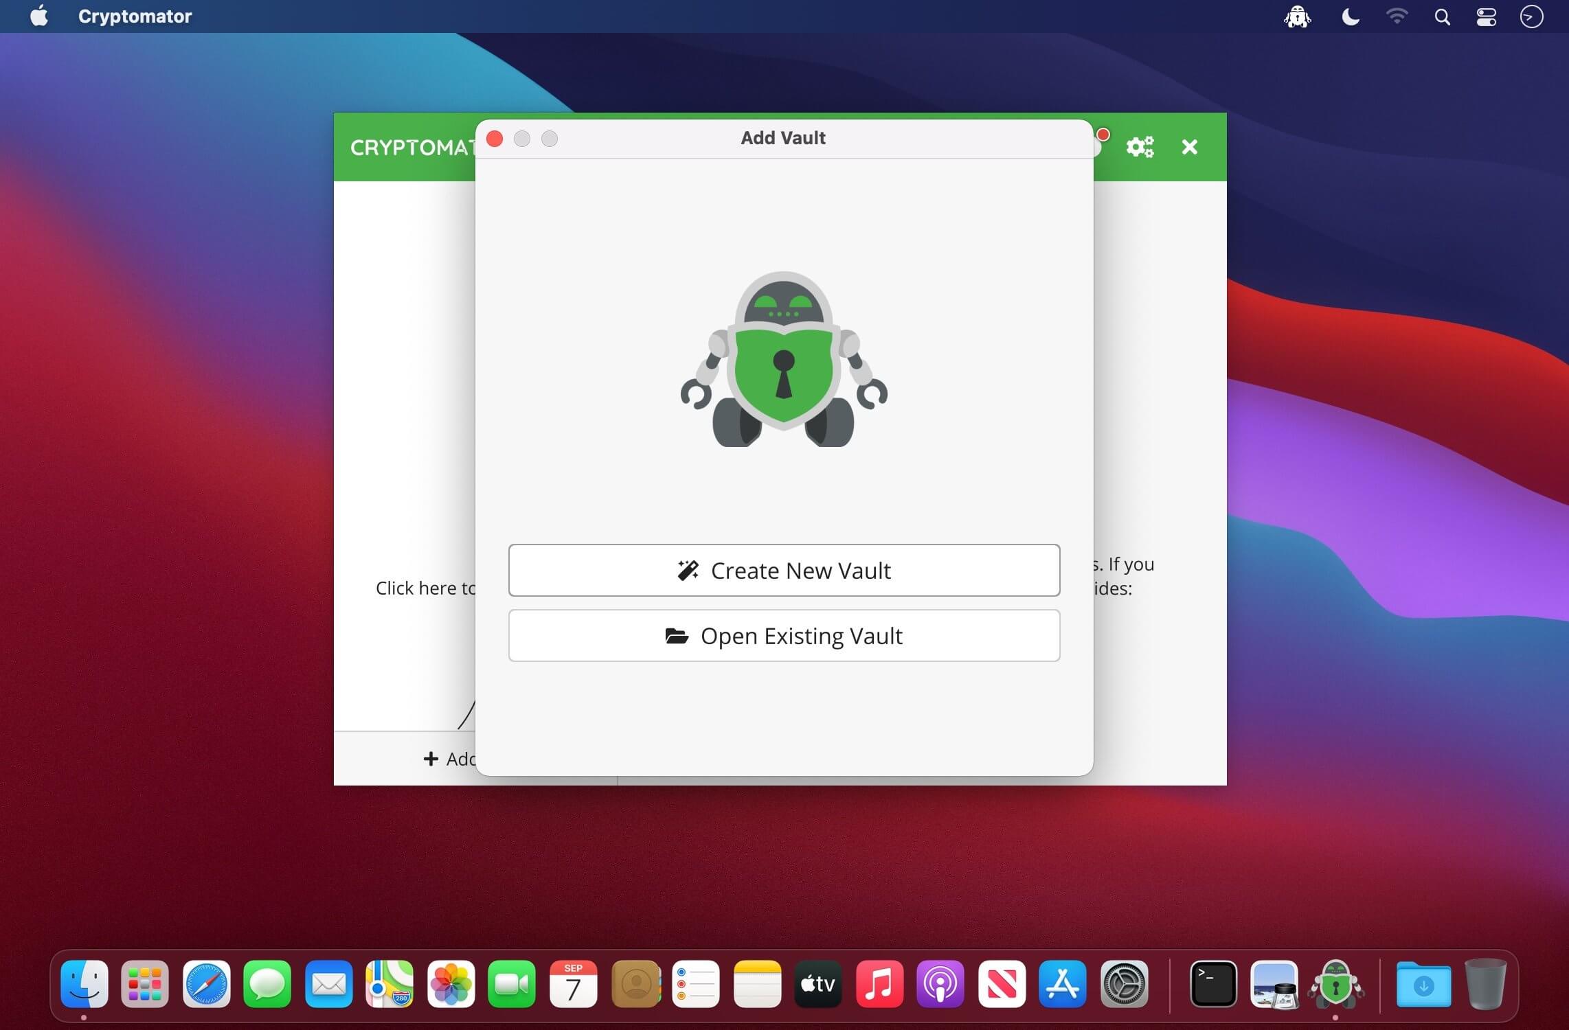Open FaceTime from the Dock

512,983
